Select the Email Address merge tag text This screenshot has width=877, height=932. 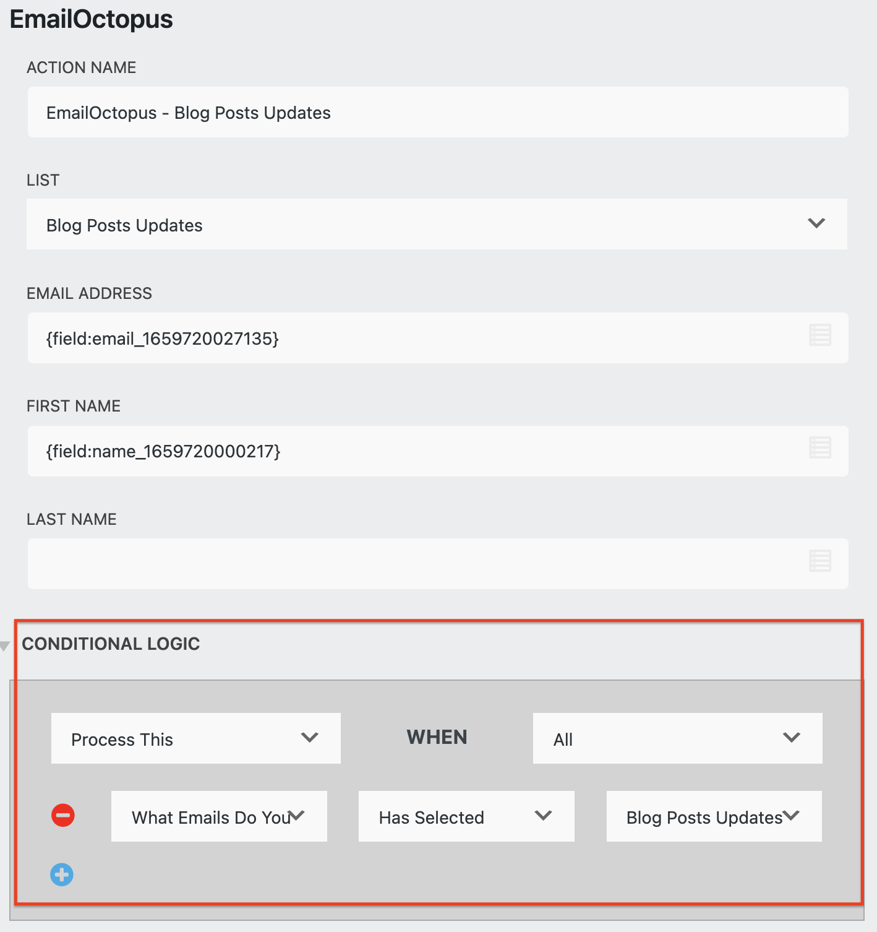[162, 338]
